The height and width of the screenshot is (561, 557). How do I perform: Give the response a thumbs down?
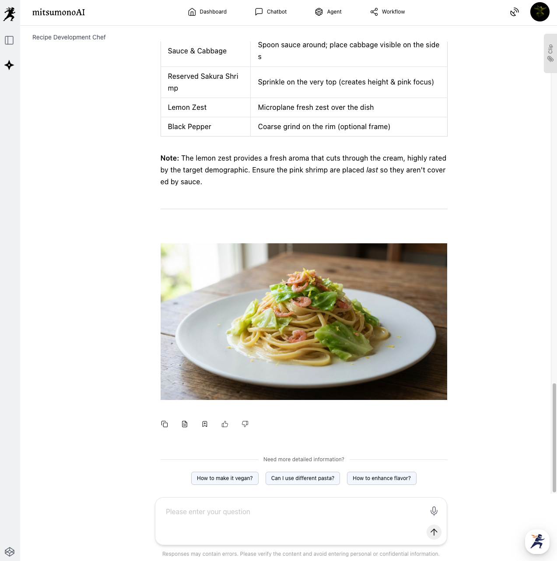tap(245, 424)
